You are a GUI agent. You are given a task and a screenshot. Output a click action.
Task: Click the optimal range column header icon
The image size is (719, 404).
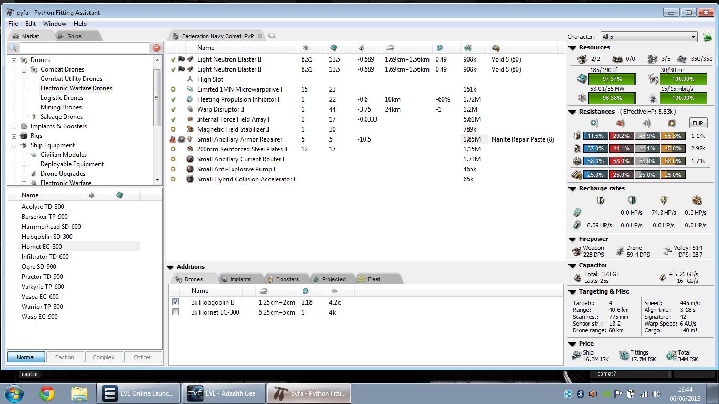click(x=390, y=48)
